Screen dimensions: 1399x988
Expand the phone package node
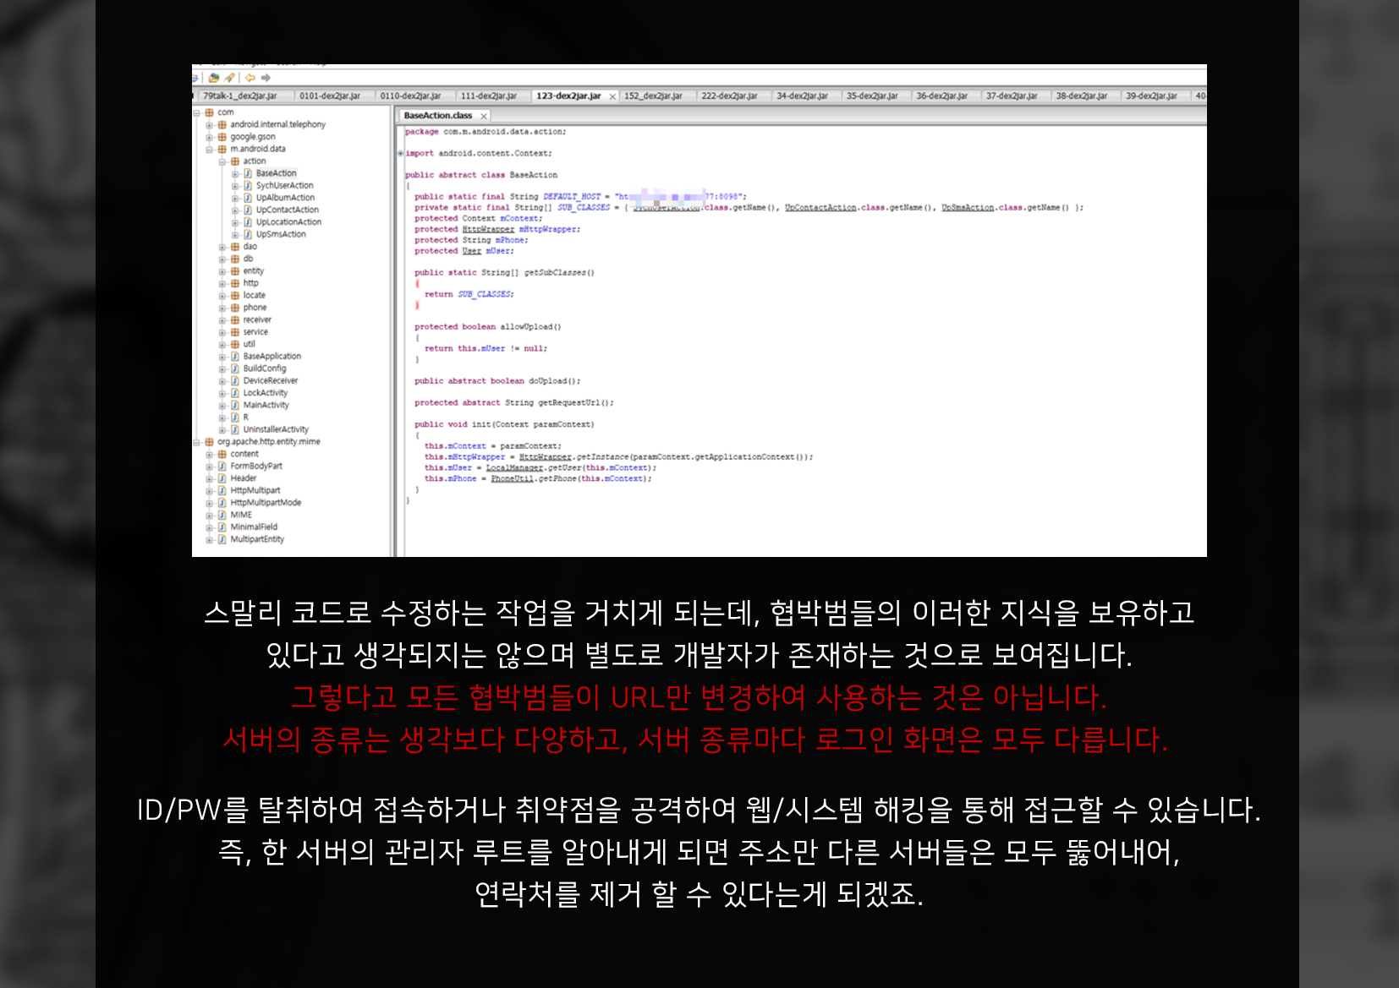[222, 308]
